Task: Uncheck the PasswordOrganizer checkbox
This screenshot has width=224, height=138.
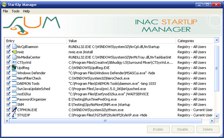Action: coord(9,99)
